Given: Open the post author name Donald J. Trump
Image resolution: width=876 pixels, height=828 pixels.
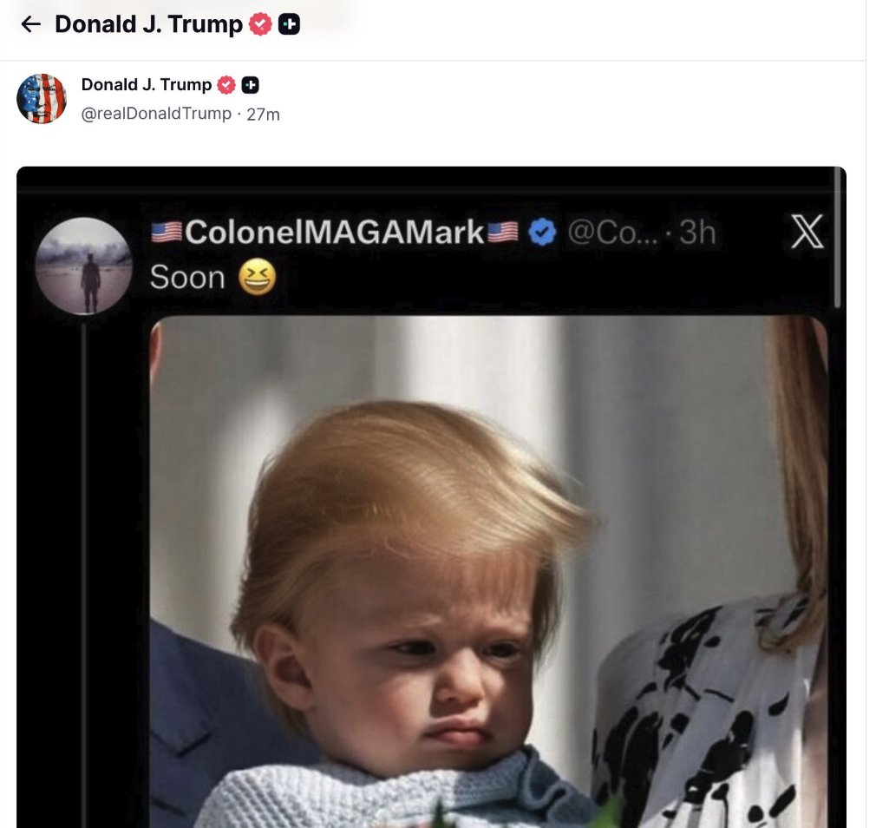Looking at the screenshot, I should 147,85.
